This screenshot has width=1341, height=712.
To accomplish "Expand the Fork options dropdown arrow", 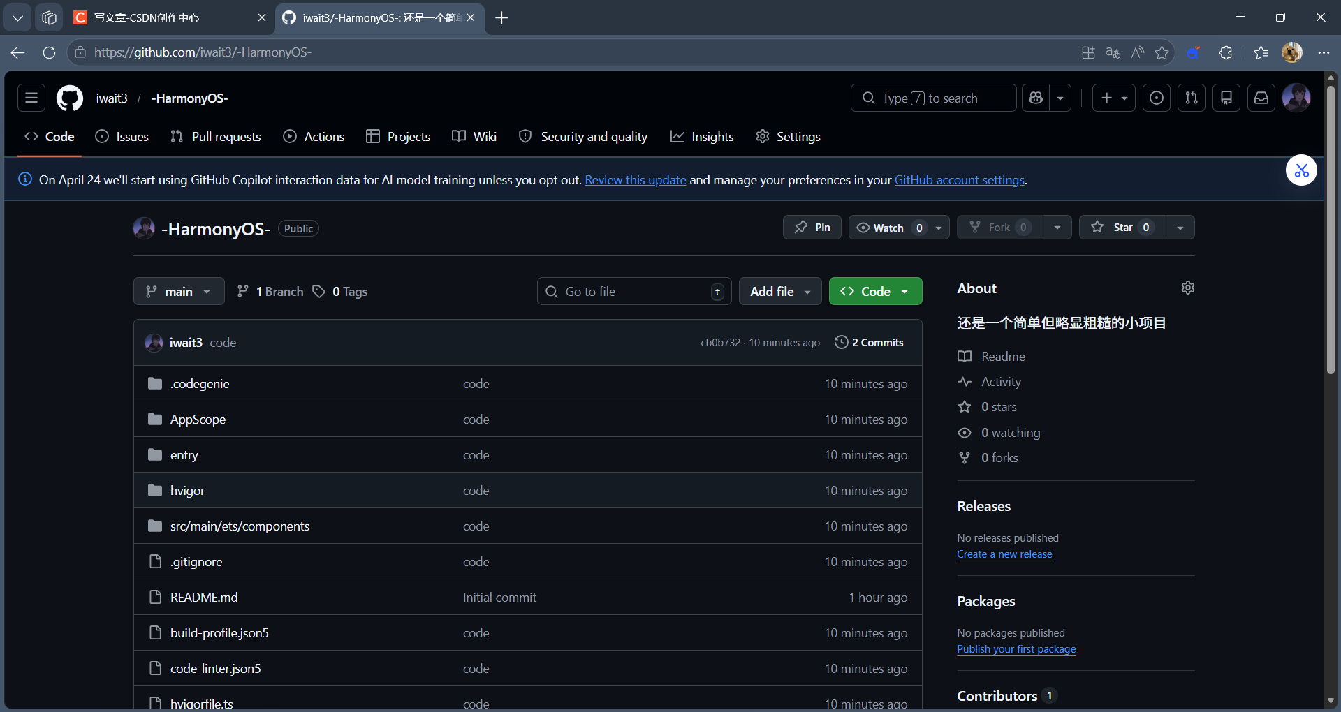I will click(1057, 228).
